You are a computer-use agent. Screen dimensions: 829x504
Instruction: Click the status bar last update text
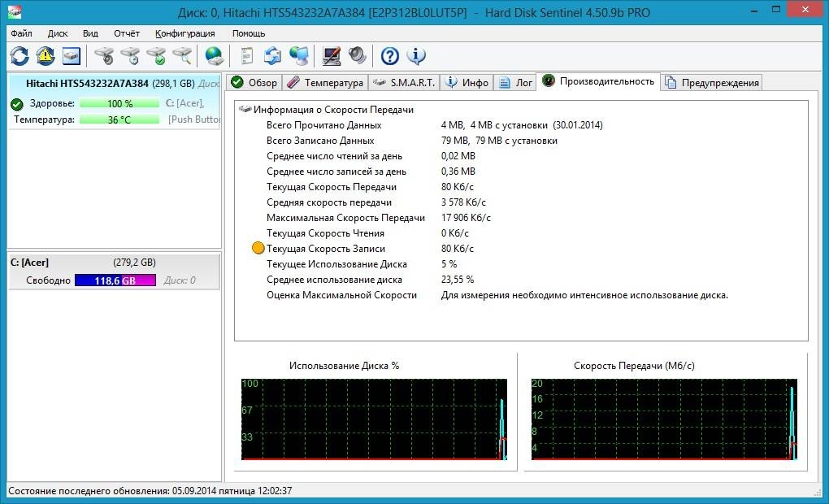[150, 491]
